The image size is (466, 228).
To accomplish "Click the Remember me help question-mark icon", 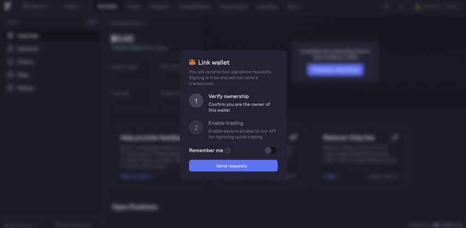I will point(228,151).
